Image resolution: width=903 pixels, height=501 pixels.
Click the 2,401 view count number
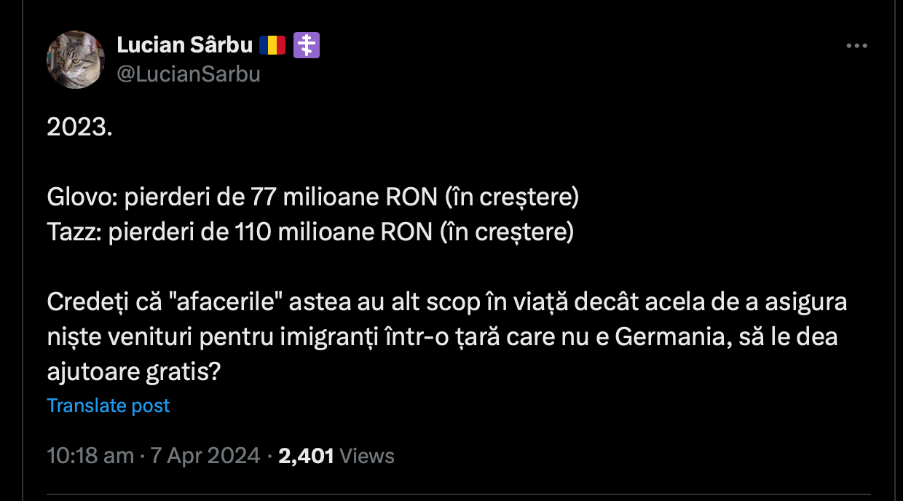pos(306,456)
